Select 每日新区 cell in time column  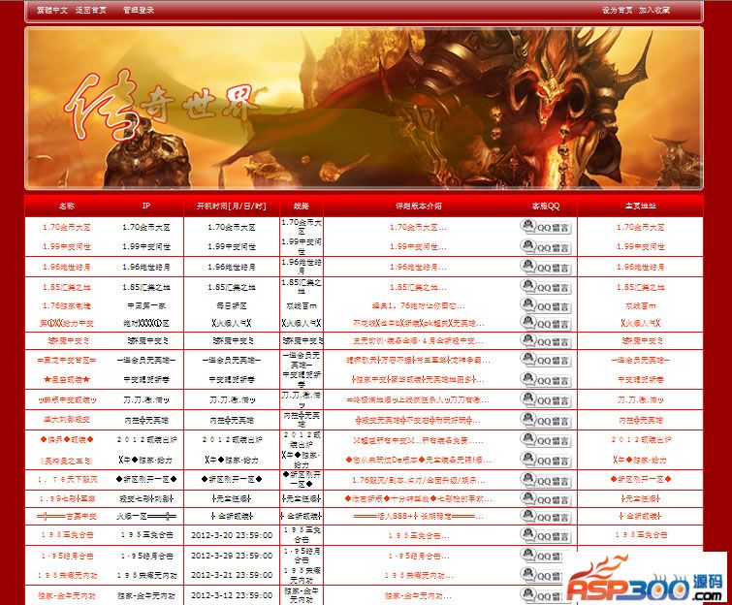pos(232,306)
